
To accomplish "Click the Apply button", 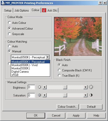I will [76, 115].
